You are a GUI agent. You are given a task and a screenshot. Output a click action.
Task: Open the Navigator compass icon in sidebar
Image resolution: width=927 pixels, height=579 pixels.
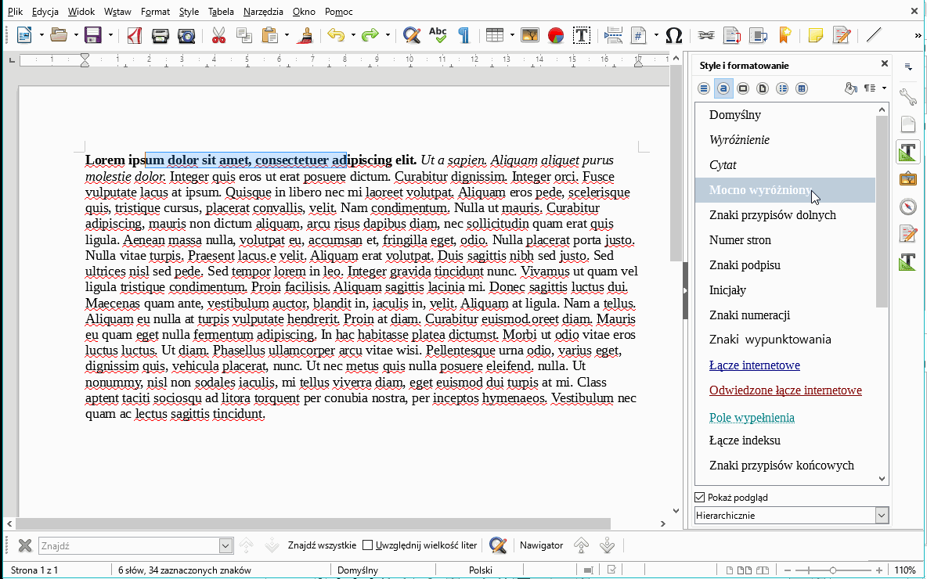(x=907, y=207)
